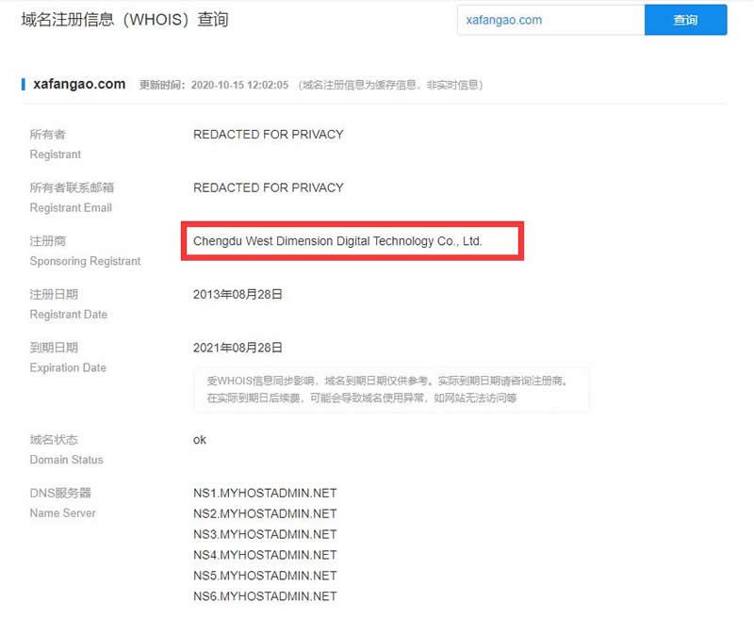Click NS2.MYHOSTADMIN.NET name server
The width and height of the screenshot is (754, 634).
coord(265,513)
